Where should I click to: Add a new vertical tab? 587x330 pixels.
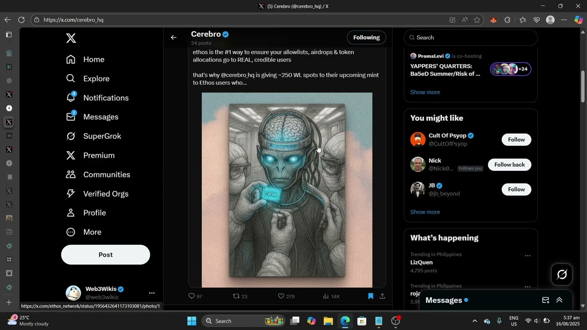(x=9, y=302)
